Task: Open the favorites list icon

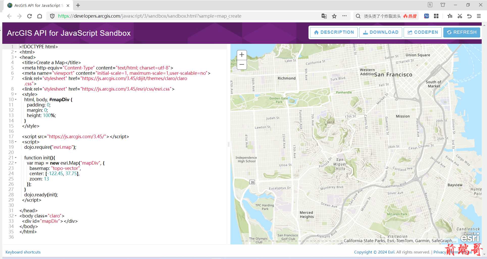Action: (450, 16)
